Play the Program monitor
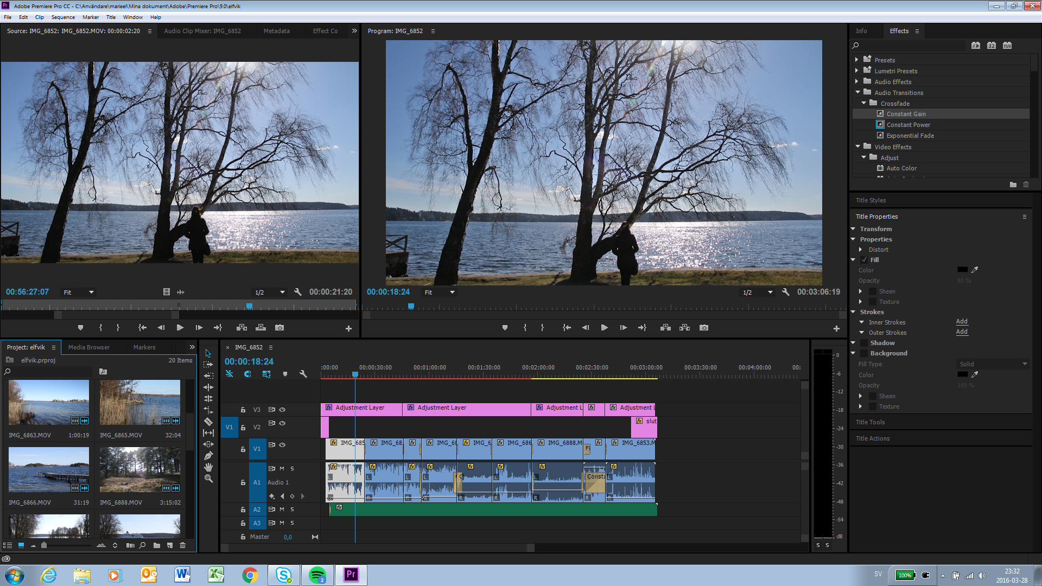Image resolution: width=1042 pixels, height=586 pixels. pyautogui.click(x=604, y=328)
